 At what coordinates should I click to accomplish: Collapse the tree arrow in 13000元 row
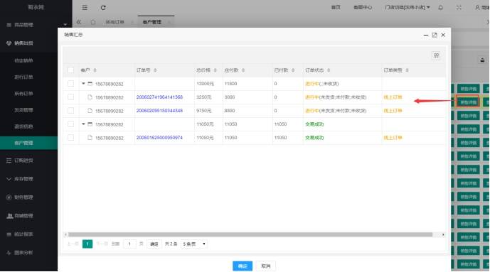pyautogui.click(x=83, y=84)
